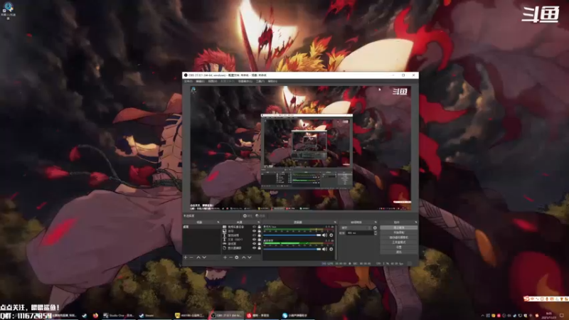Click the 退出 button in controls dock
Screen dimensions: 569x320
pyautogui.click(x=399, y=252)
